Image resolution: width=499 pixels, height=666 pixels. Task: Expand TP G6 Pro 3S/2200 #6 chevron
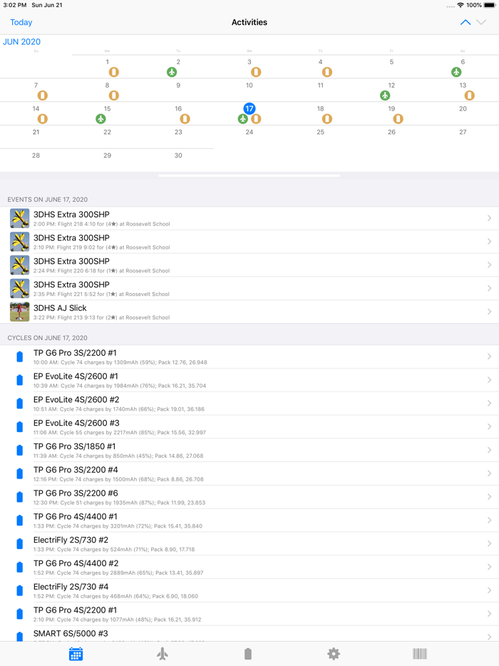(x=489, y=497)
